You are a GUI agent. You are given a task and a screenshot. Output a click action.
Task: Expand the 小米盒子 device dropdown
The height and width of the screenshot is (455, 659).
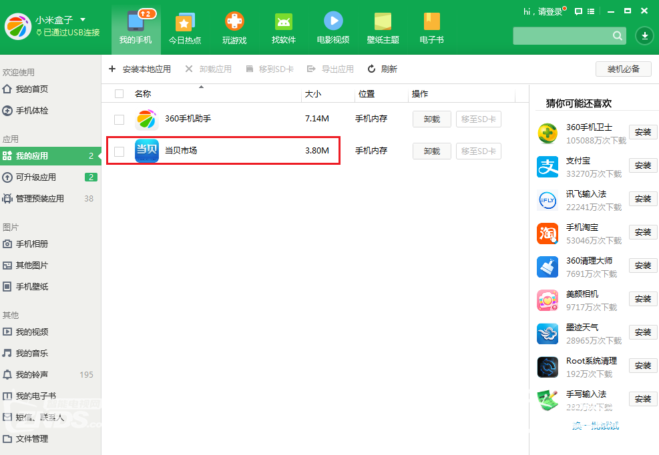pyautogui.click(x=83, y=20)
